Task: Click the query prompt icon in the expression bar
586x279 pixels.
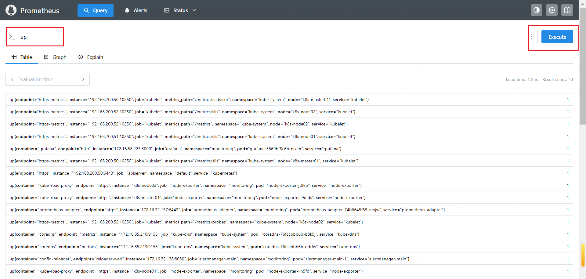Action: [x=12, y=37]
